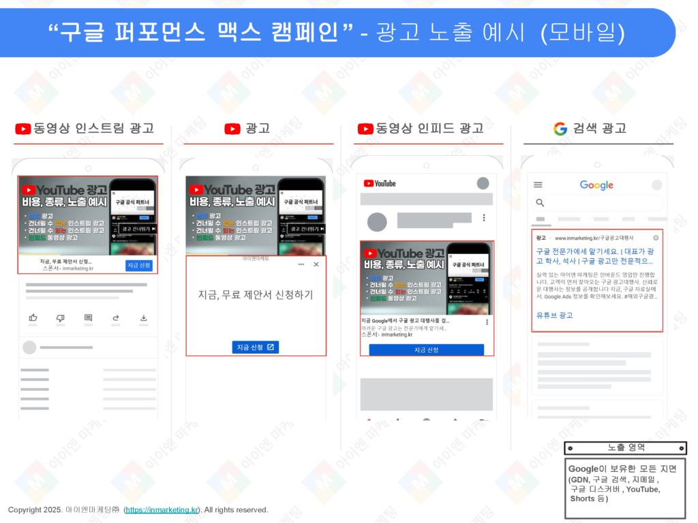Click the magnifier search icon

tap(540, 203)
